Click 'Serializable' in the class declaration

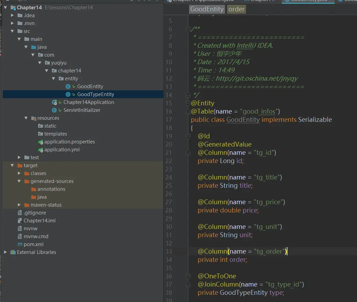315,120
